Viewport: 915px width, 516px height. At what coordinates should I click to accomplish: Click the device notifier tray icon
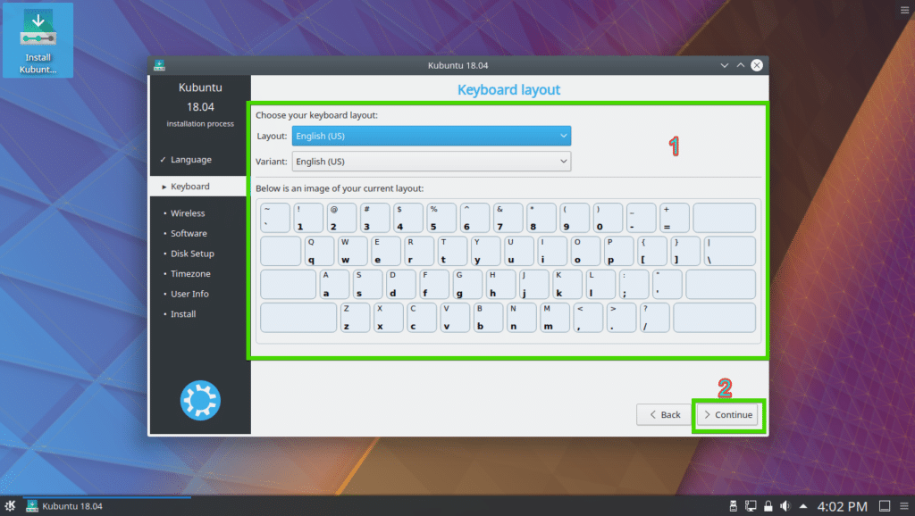coord(733,505)
